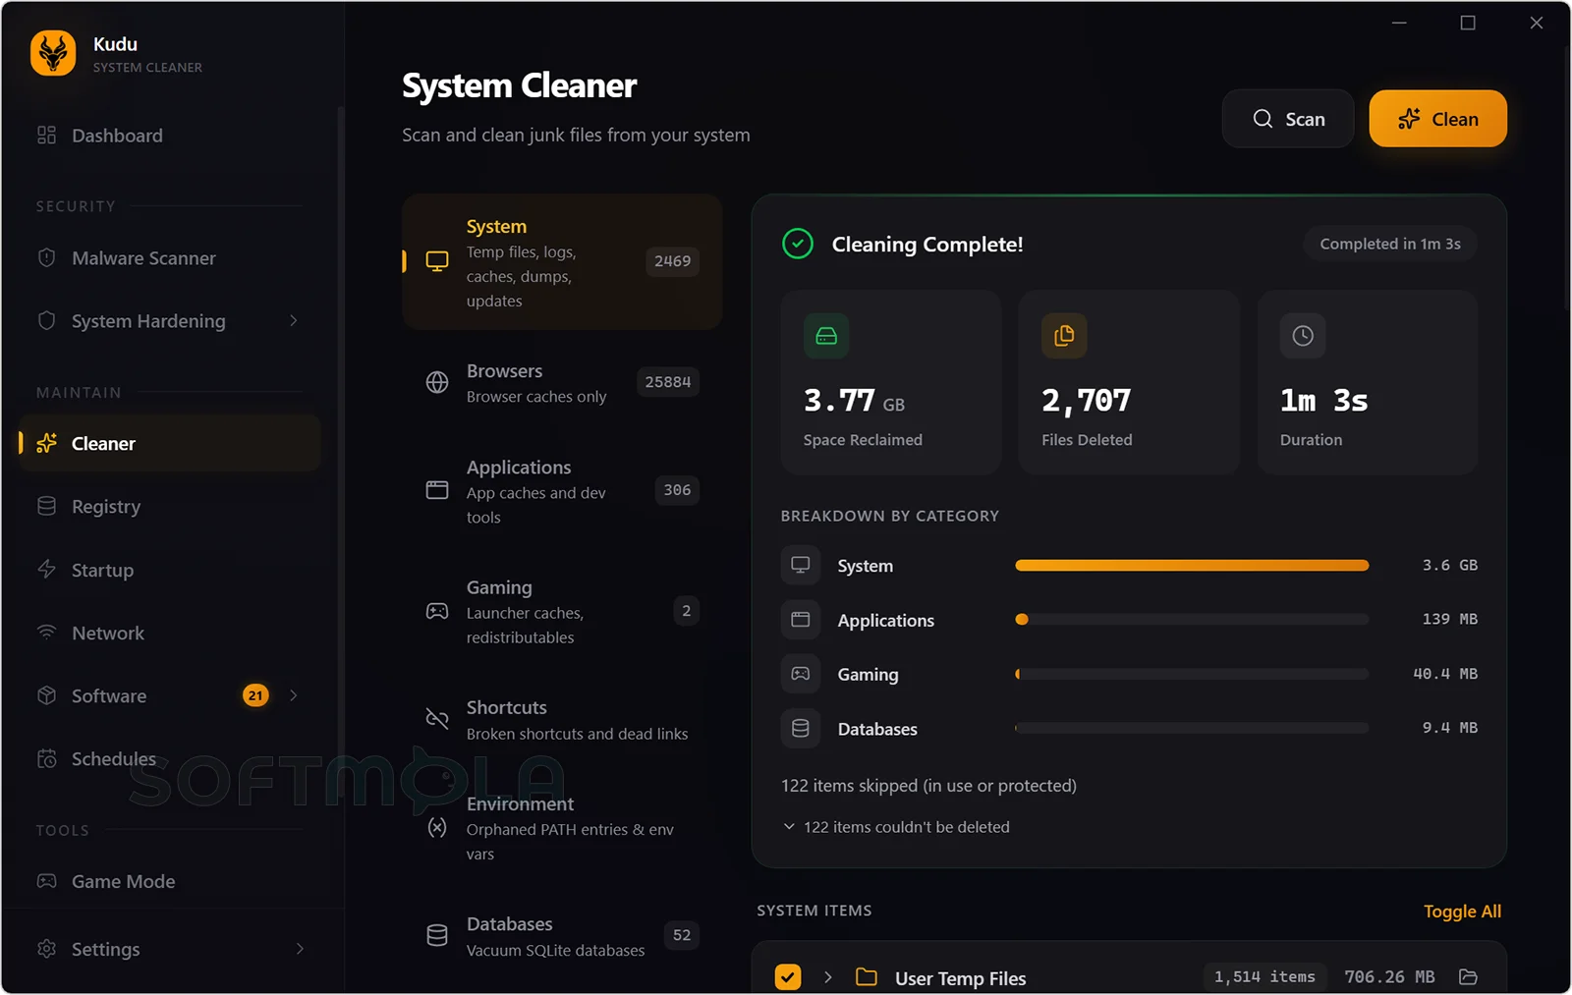Click the '40.4 MB' Gaming value
The image size is (1572, 995).
tap(1445, 674)
